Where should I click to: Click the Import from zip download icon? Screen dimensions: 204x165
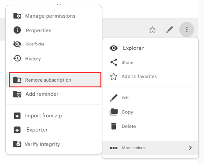click(x=17, y=116)
